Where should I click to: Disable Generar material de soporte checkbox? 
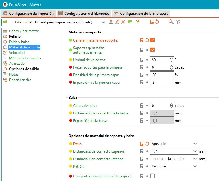point(153,40)
